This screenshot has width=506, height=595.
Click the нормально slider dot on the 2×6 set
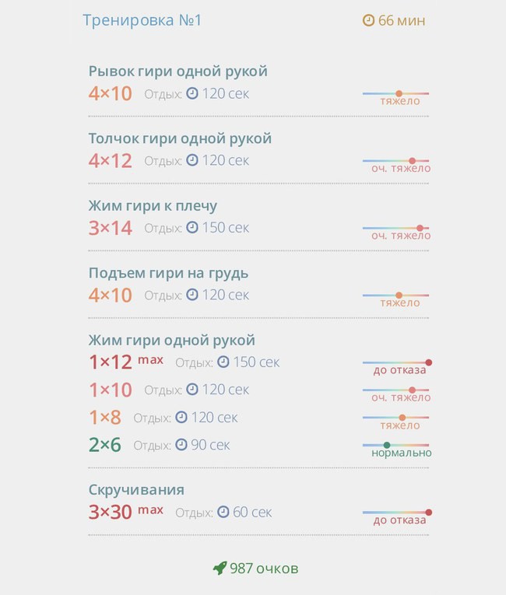click(387, 445)
